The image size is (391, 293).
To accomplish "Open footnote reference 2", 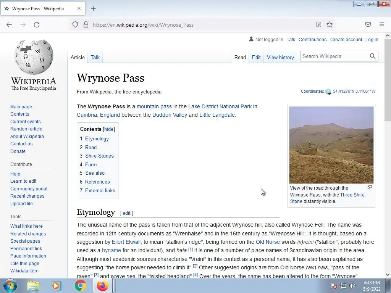I will 195,266.
